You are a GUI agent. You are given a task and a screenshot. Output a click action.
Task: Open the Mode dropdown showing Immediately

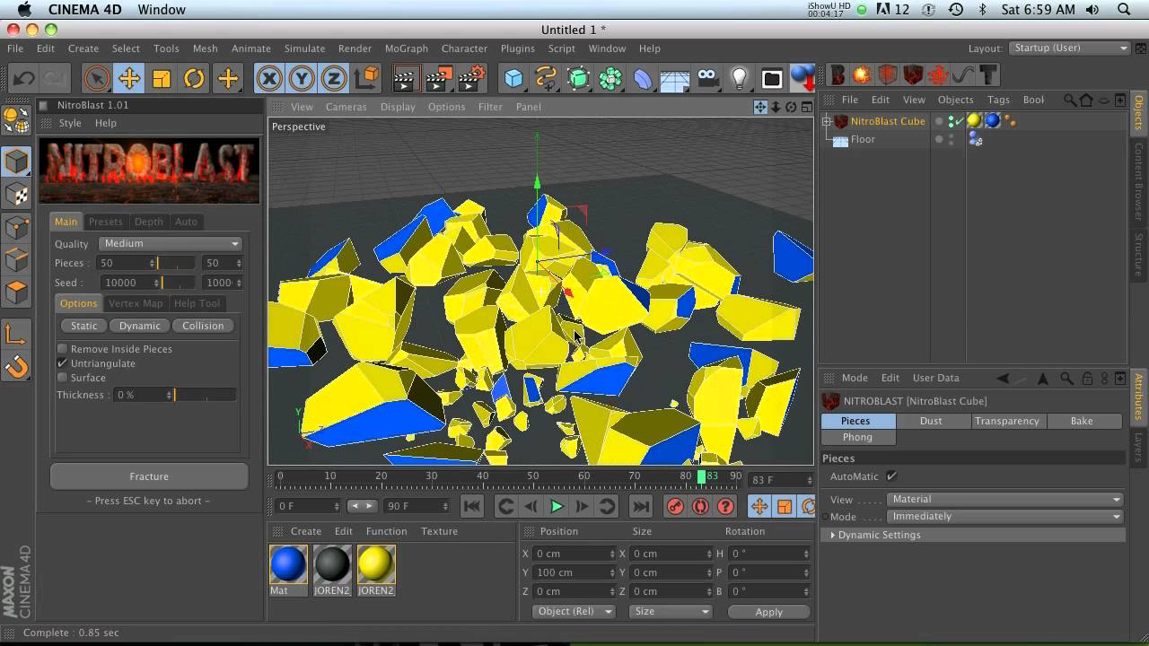tap(1005, 517)
